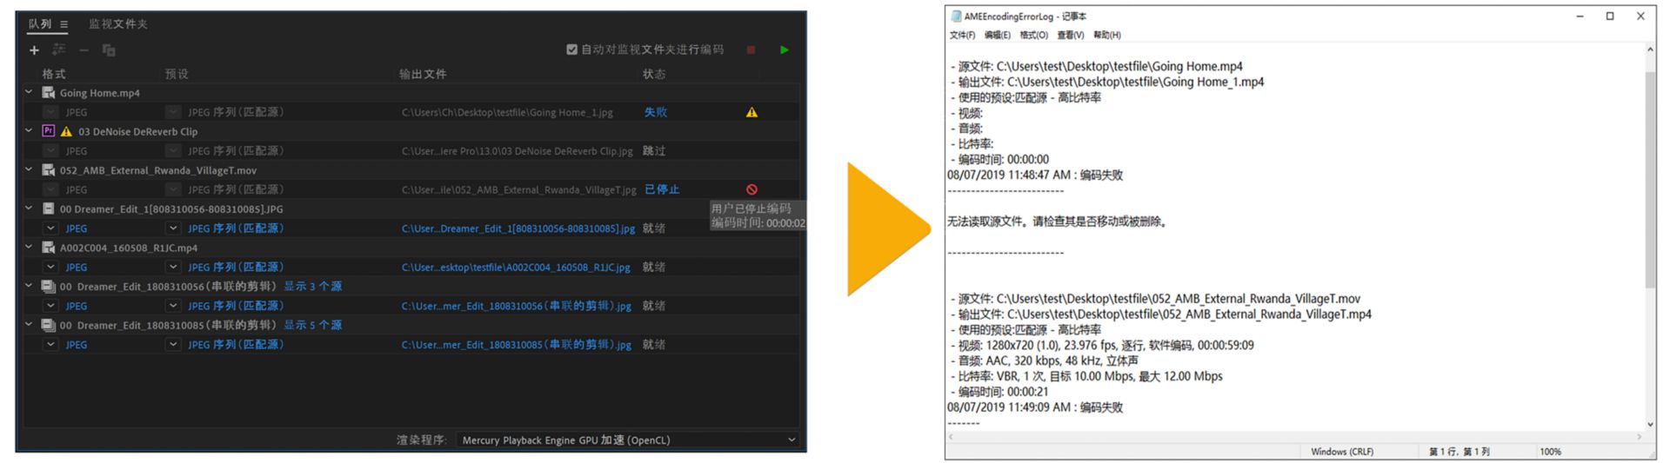Click Notepad scrollbar down arrow
This screenshot has height=463, width=1670.
click(x=1650, y=425)
